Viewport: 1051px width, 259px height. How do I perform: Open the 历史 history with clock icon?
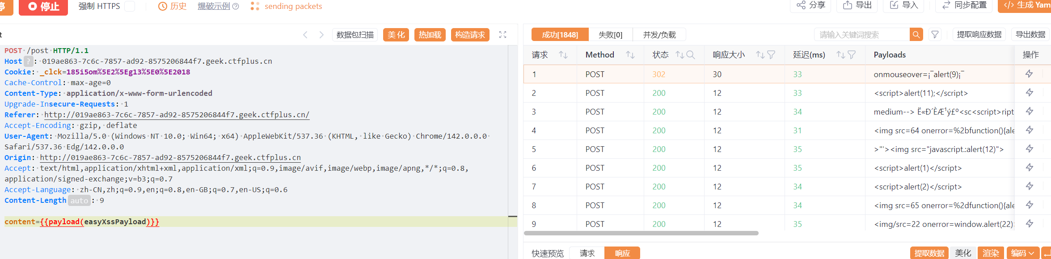[173, 6]
